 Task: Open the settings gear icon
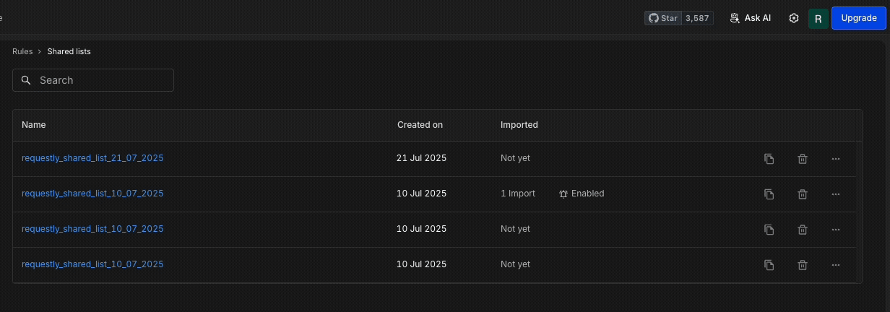point(794,18)
